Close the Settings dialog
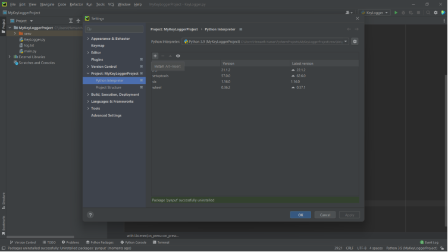 tap(357, 18)
